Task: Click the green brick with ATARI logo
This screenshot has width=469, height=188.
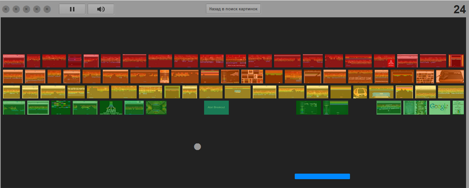Action: tap(111, 107)
